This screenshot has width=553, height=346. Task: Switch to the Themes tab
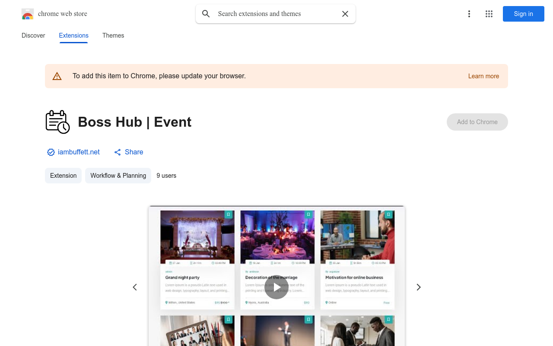[x=113, y=35]
